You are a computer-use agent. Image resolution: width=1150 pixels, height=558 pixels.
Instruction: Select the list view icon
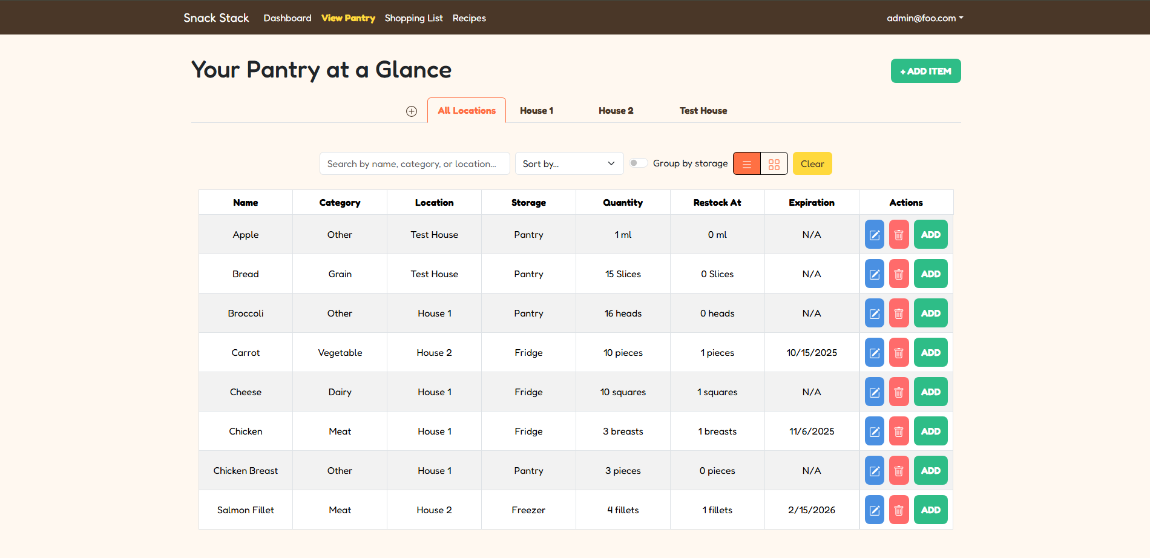coord(746,163)
